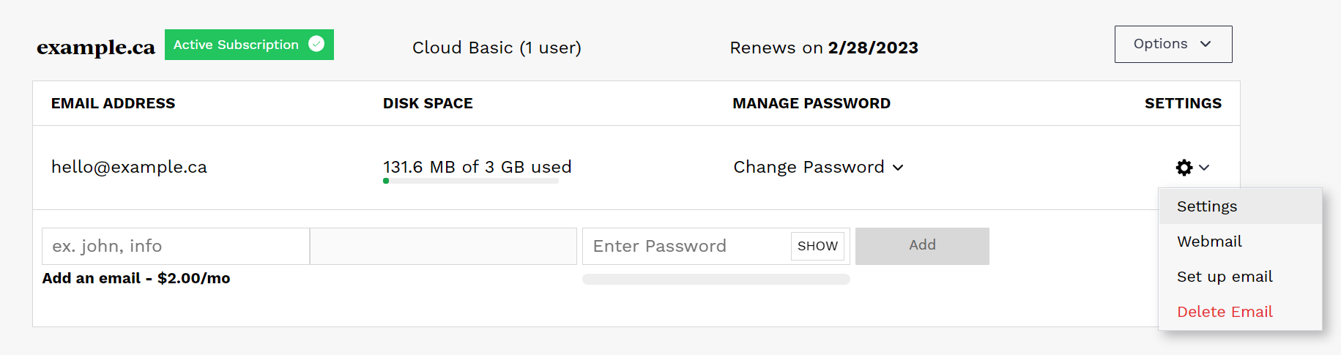Click the chevron beside Change Password
The height and width of the screenshot is (355, 1341).
898,168
